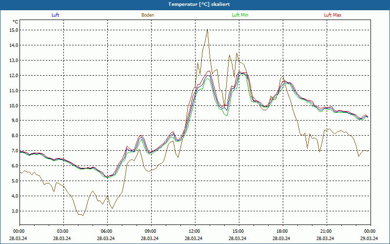Click the 5,0 y-axis label
390x244 pixels.
tap(15, 181)
